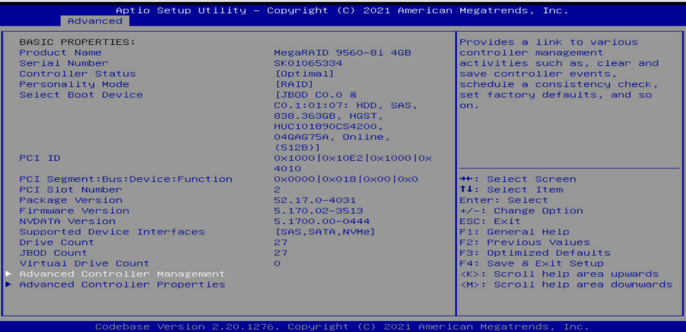
Task: Click the Product Name label
Action: click(x=61, y=53)
